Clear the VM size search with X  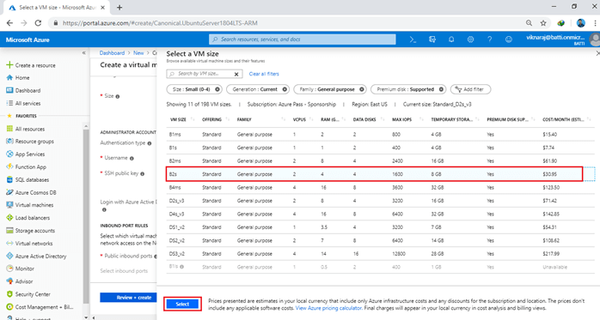[236, 74]
